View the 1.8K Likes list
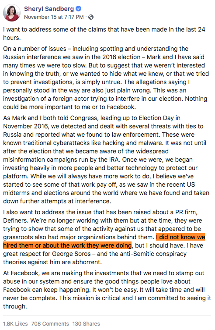215x330 pixels. pos(15,323)
